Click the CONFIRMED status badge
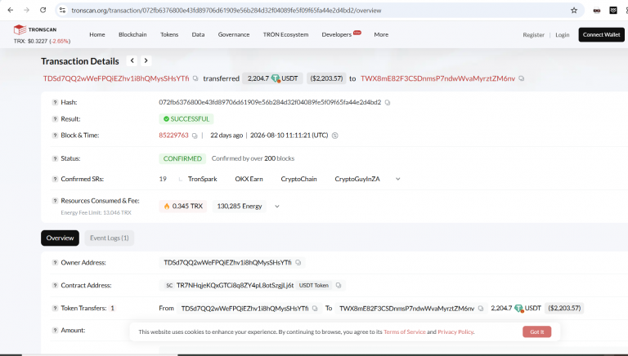The height and width of the screenshot is (356, 628). click(x=182, y=158)
